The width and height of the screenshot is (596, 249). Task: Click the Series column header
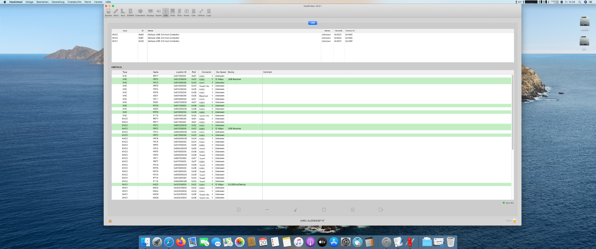(x=327, y=31)
